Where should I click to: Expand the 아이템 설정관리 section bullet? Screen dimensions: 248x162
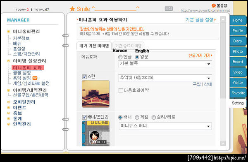pos(9,61)
